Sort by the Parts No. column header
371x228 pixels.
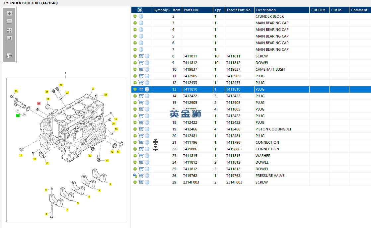(191, 10)
